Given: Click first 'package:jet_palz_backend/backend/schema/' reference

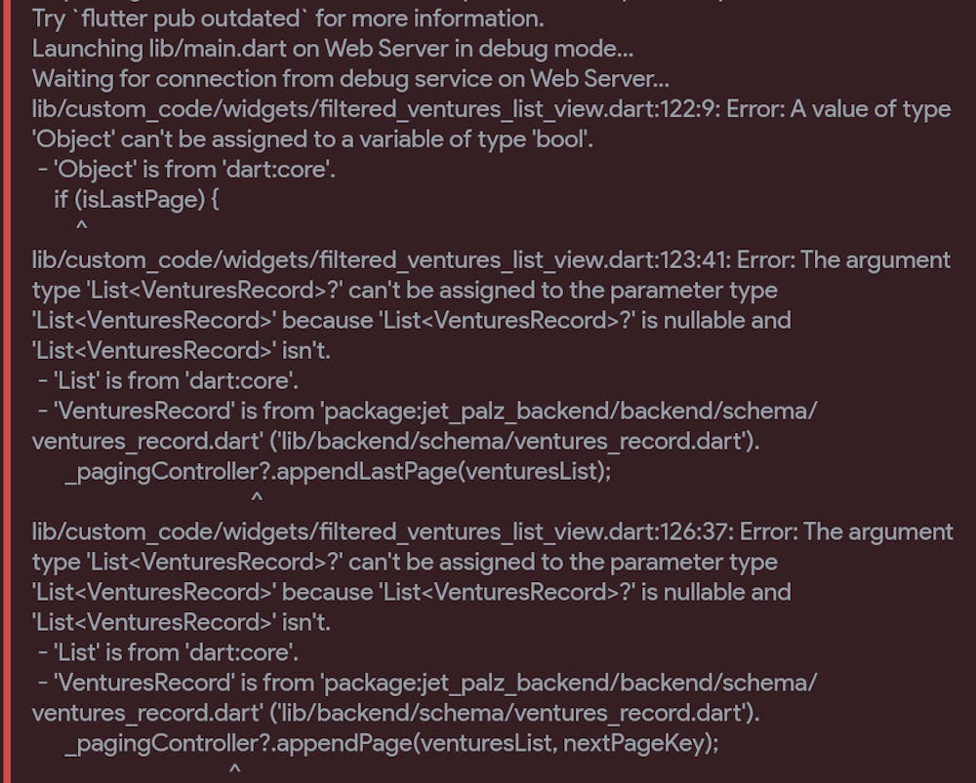Looking at the screenshot, I should coord(570,411).
